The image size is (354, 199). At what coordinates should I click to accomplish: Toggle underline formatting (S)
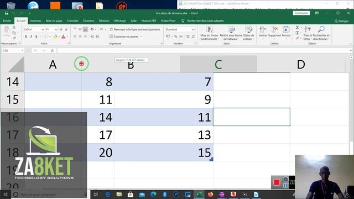[36, 36]
